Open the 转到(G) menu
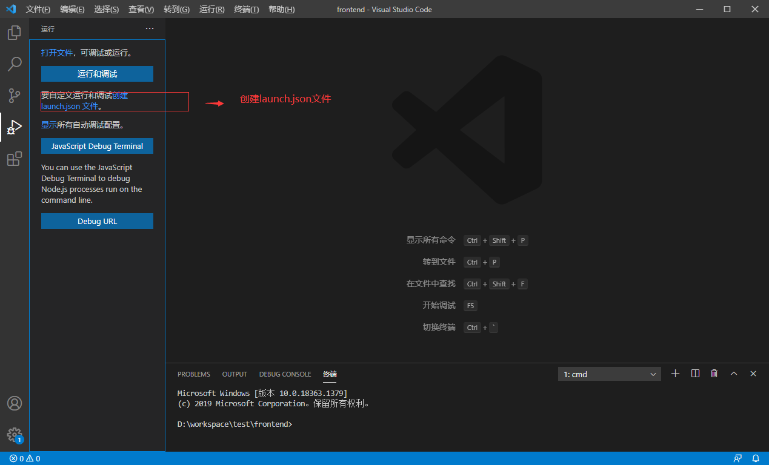The image size is (769, 465). point(176,10)
